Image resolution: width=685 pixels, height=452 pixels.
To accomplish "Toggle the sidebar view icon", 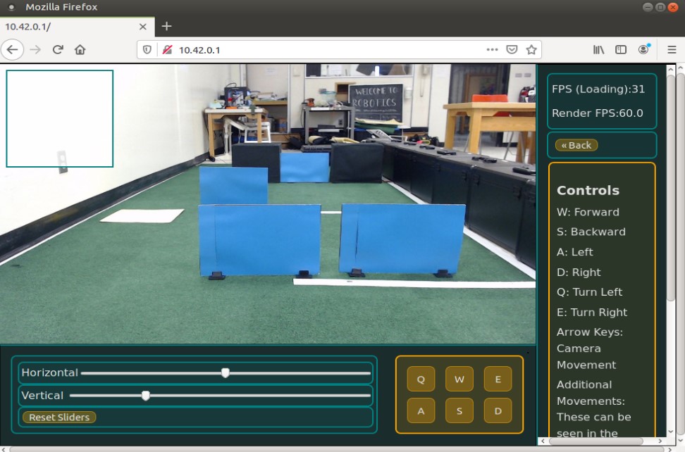I will click(621, 50).
